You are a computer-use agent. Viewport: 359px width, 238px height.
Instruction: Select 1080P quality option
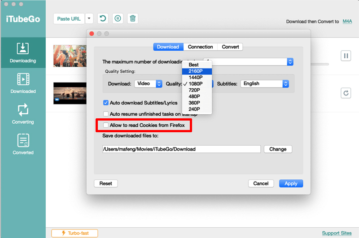[x=197, y=84]
